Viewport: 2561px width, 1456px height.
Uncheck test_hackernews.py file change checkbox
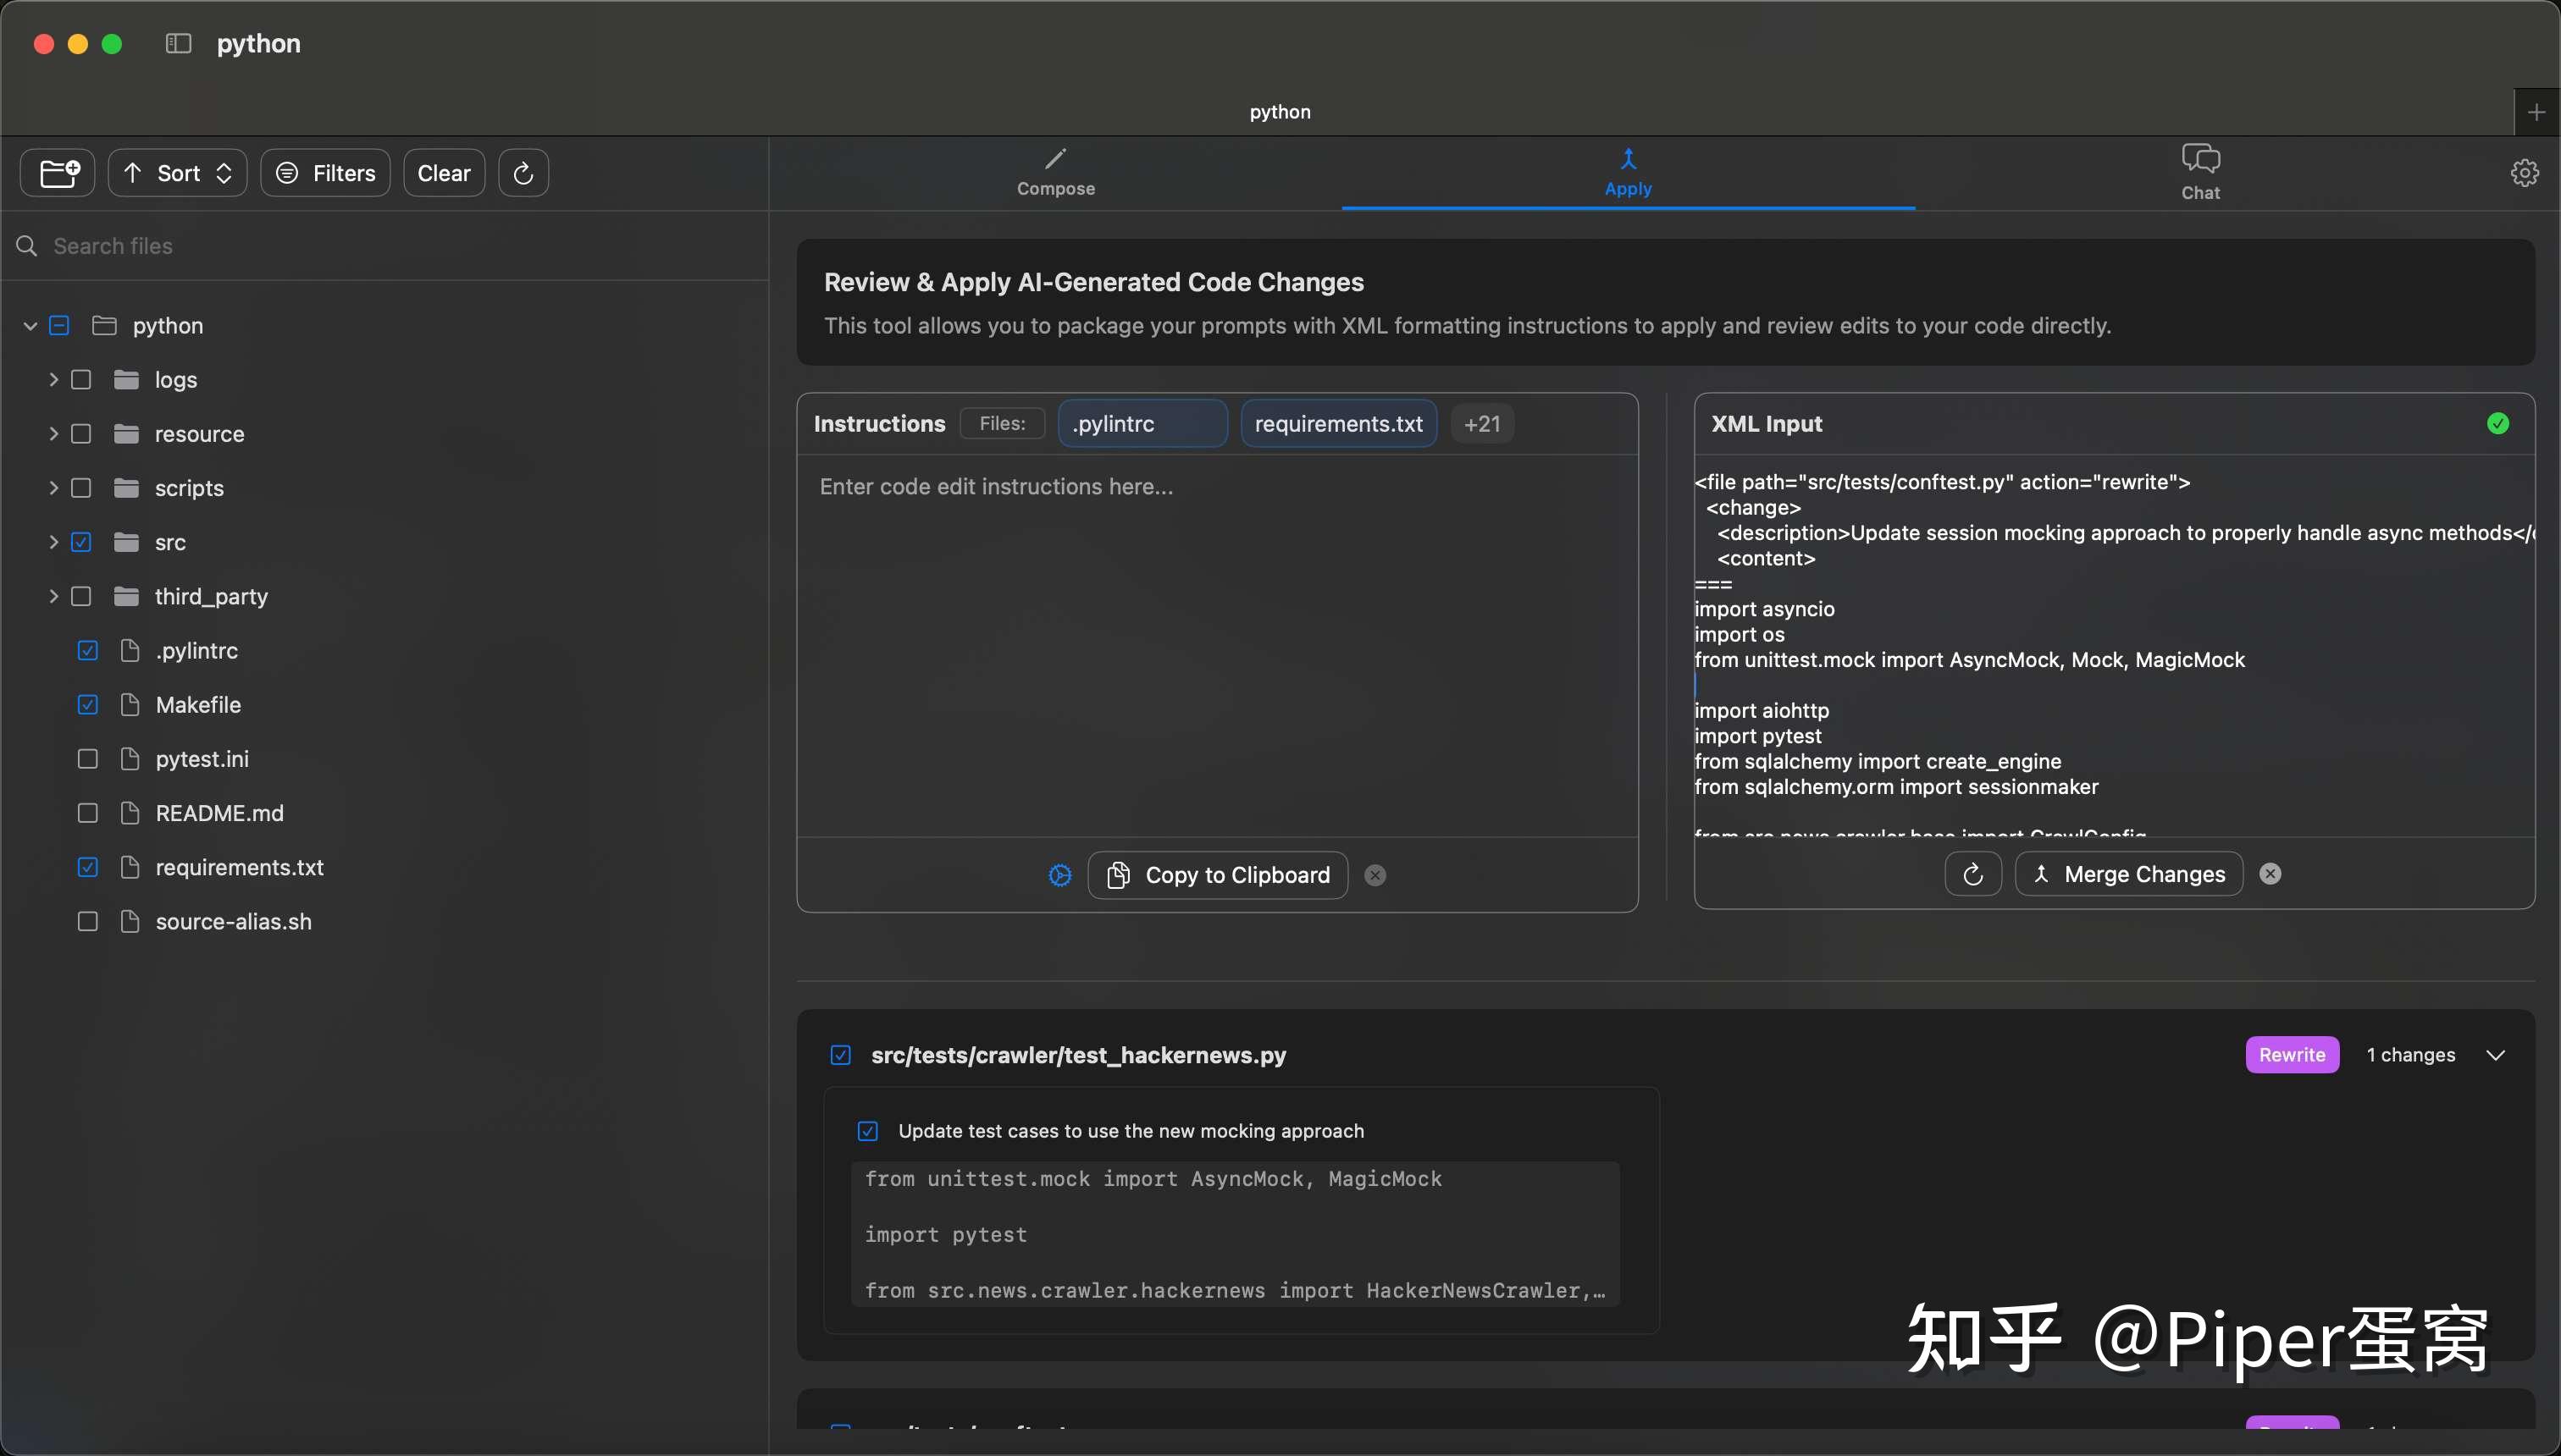pos(840,1055)
